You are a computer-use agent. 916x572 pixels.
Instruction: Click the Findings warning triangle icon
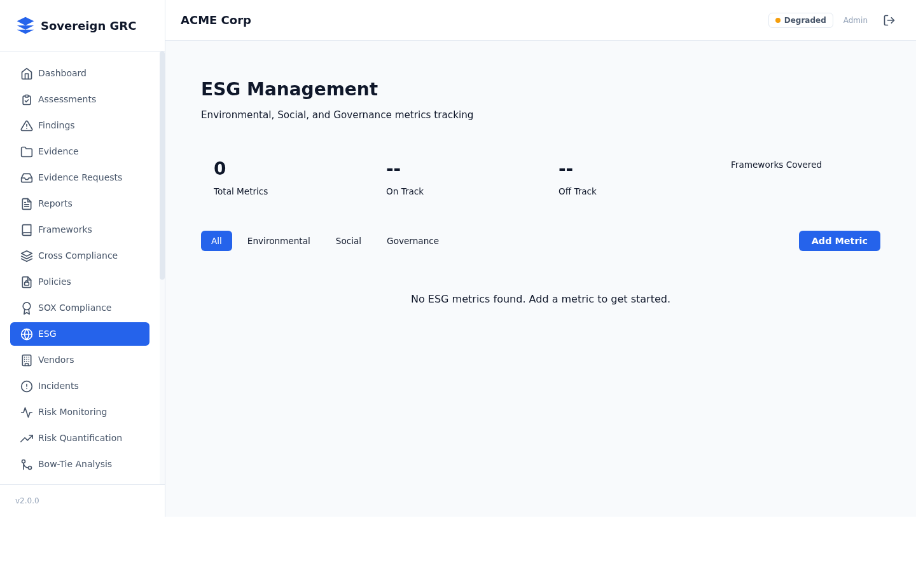(27, 125)
